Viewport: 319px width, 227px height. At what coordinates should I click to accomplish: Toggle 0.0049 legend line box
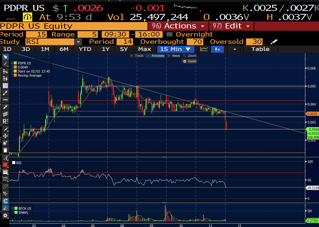pos(15,67)
